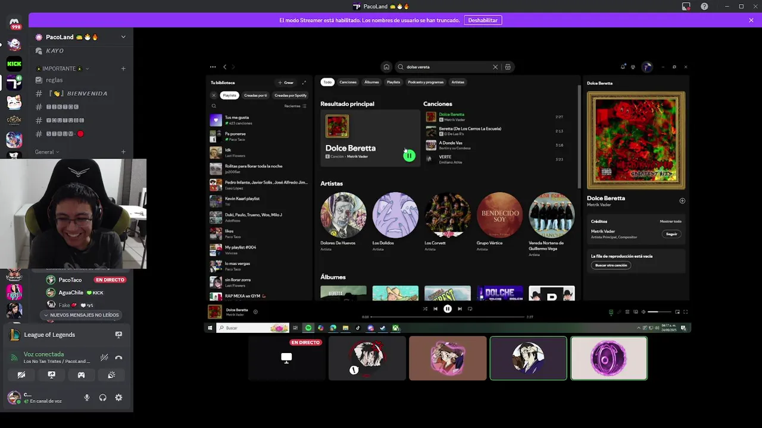Disconnect from the voice channel
This screenshot has height=428, width=762.
118,357
